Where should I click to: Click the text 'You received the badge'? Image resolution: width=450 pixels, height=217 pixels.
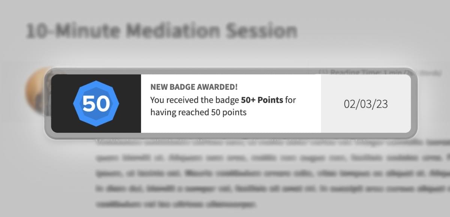(194, 100)
